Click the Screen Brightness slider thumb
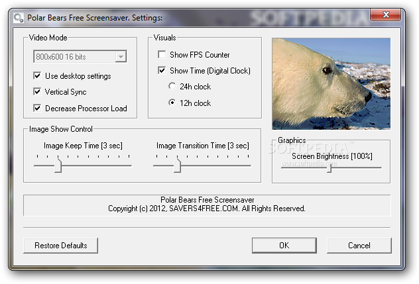Screen dimensions: 419x284 pos(329,168)
